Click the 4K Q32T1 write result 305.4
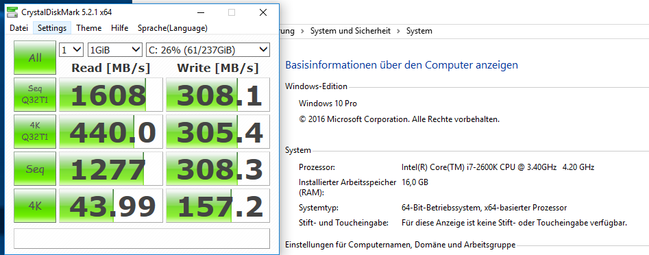This screenshot has width=649, height=255. point(218,131)
